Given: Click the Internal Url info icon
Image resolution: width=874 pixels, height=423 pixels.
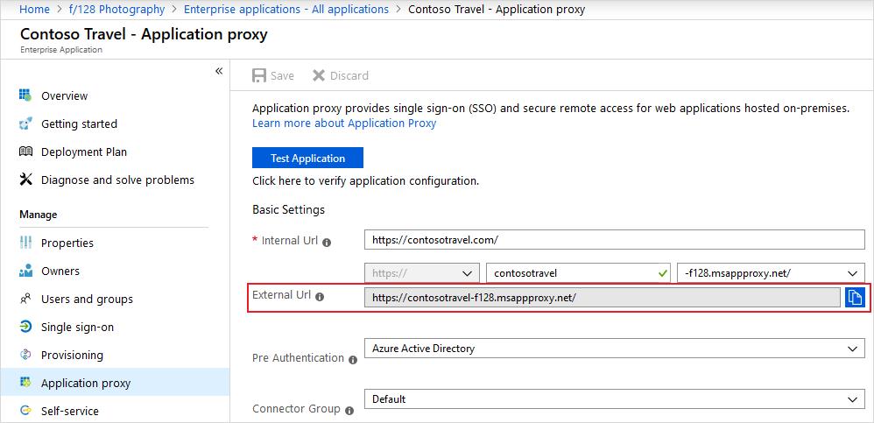Looking at the screenshot, I should pos(327,242).
